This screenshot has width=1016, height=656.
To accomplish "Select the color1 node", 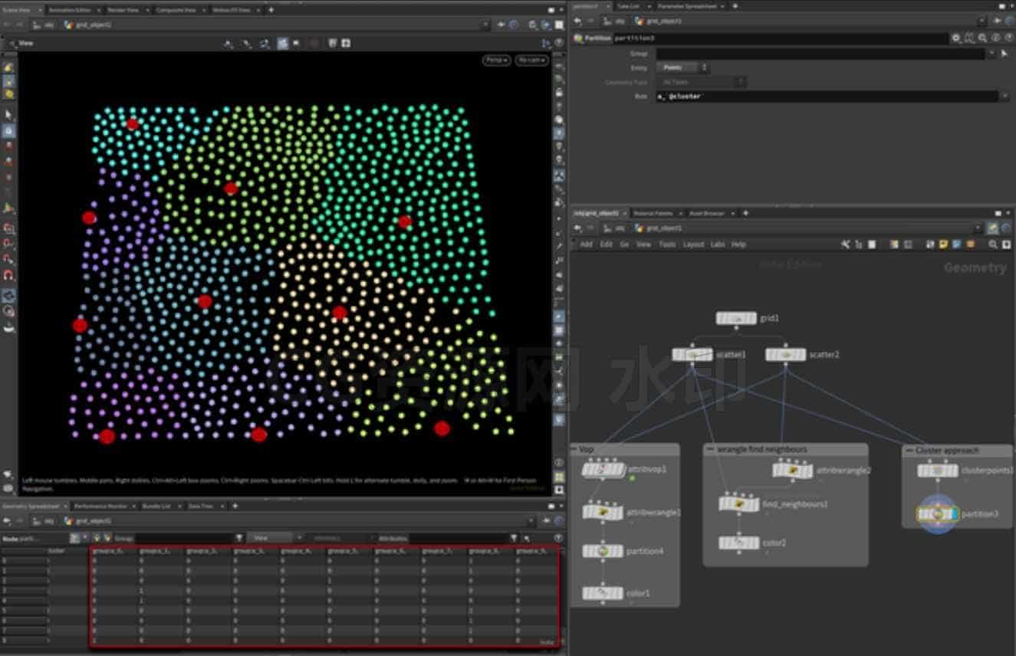I will (603, 593).
